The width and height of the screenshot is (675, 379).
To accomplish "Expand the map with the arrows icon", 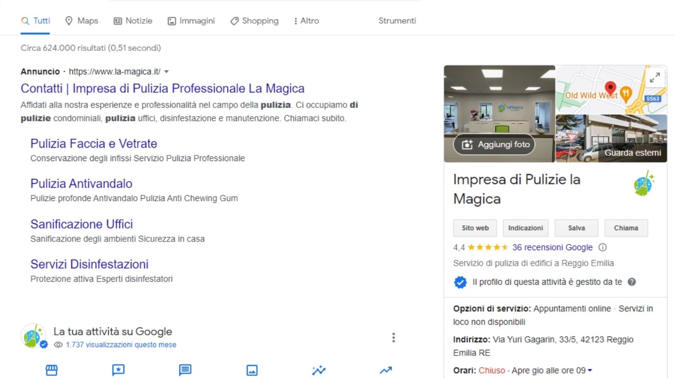I will pos(655,77).
